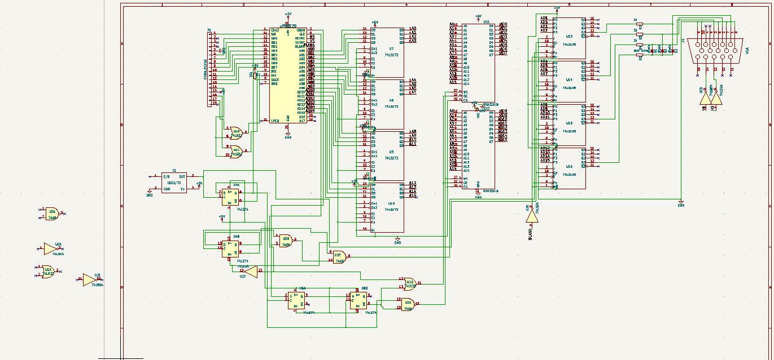Click the X1 oscillator component
Screen dimensions: 774x360
pyautogui.click(x=174, y=183)
